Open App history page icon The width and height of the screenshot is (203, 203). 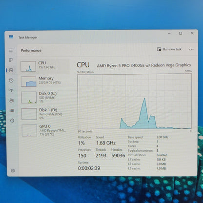(x=11, y=81)
